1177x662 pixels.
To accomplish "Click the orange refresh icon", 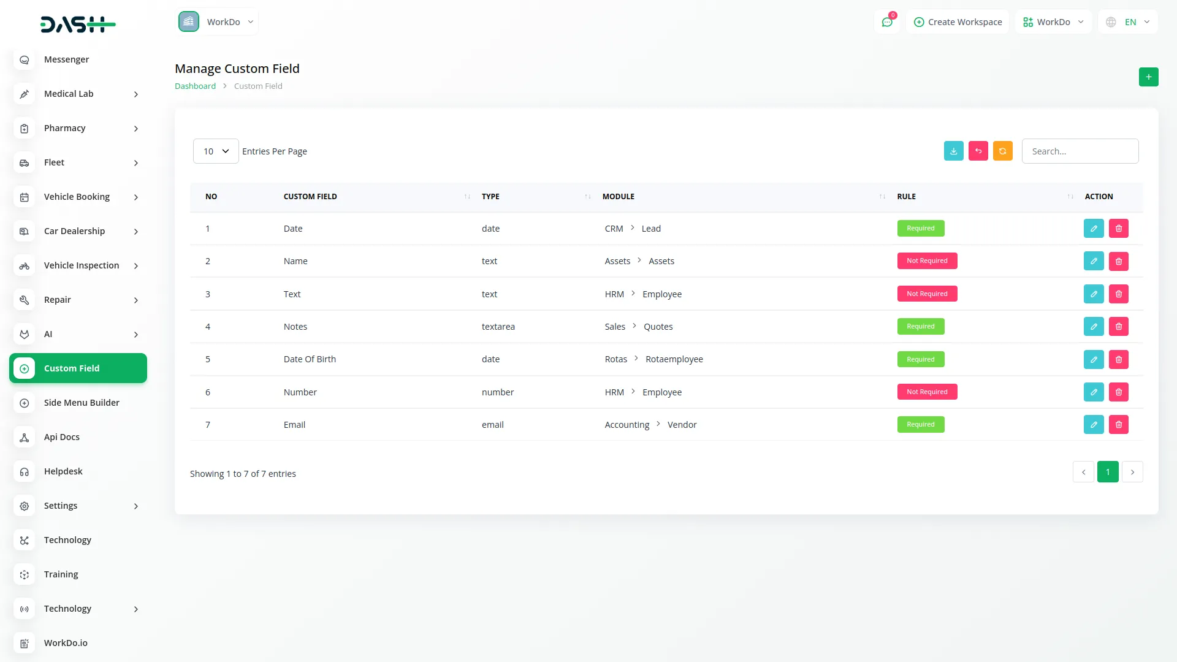I will (x=1002, y=151).
